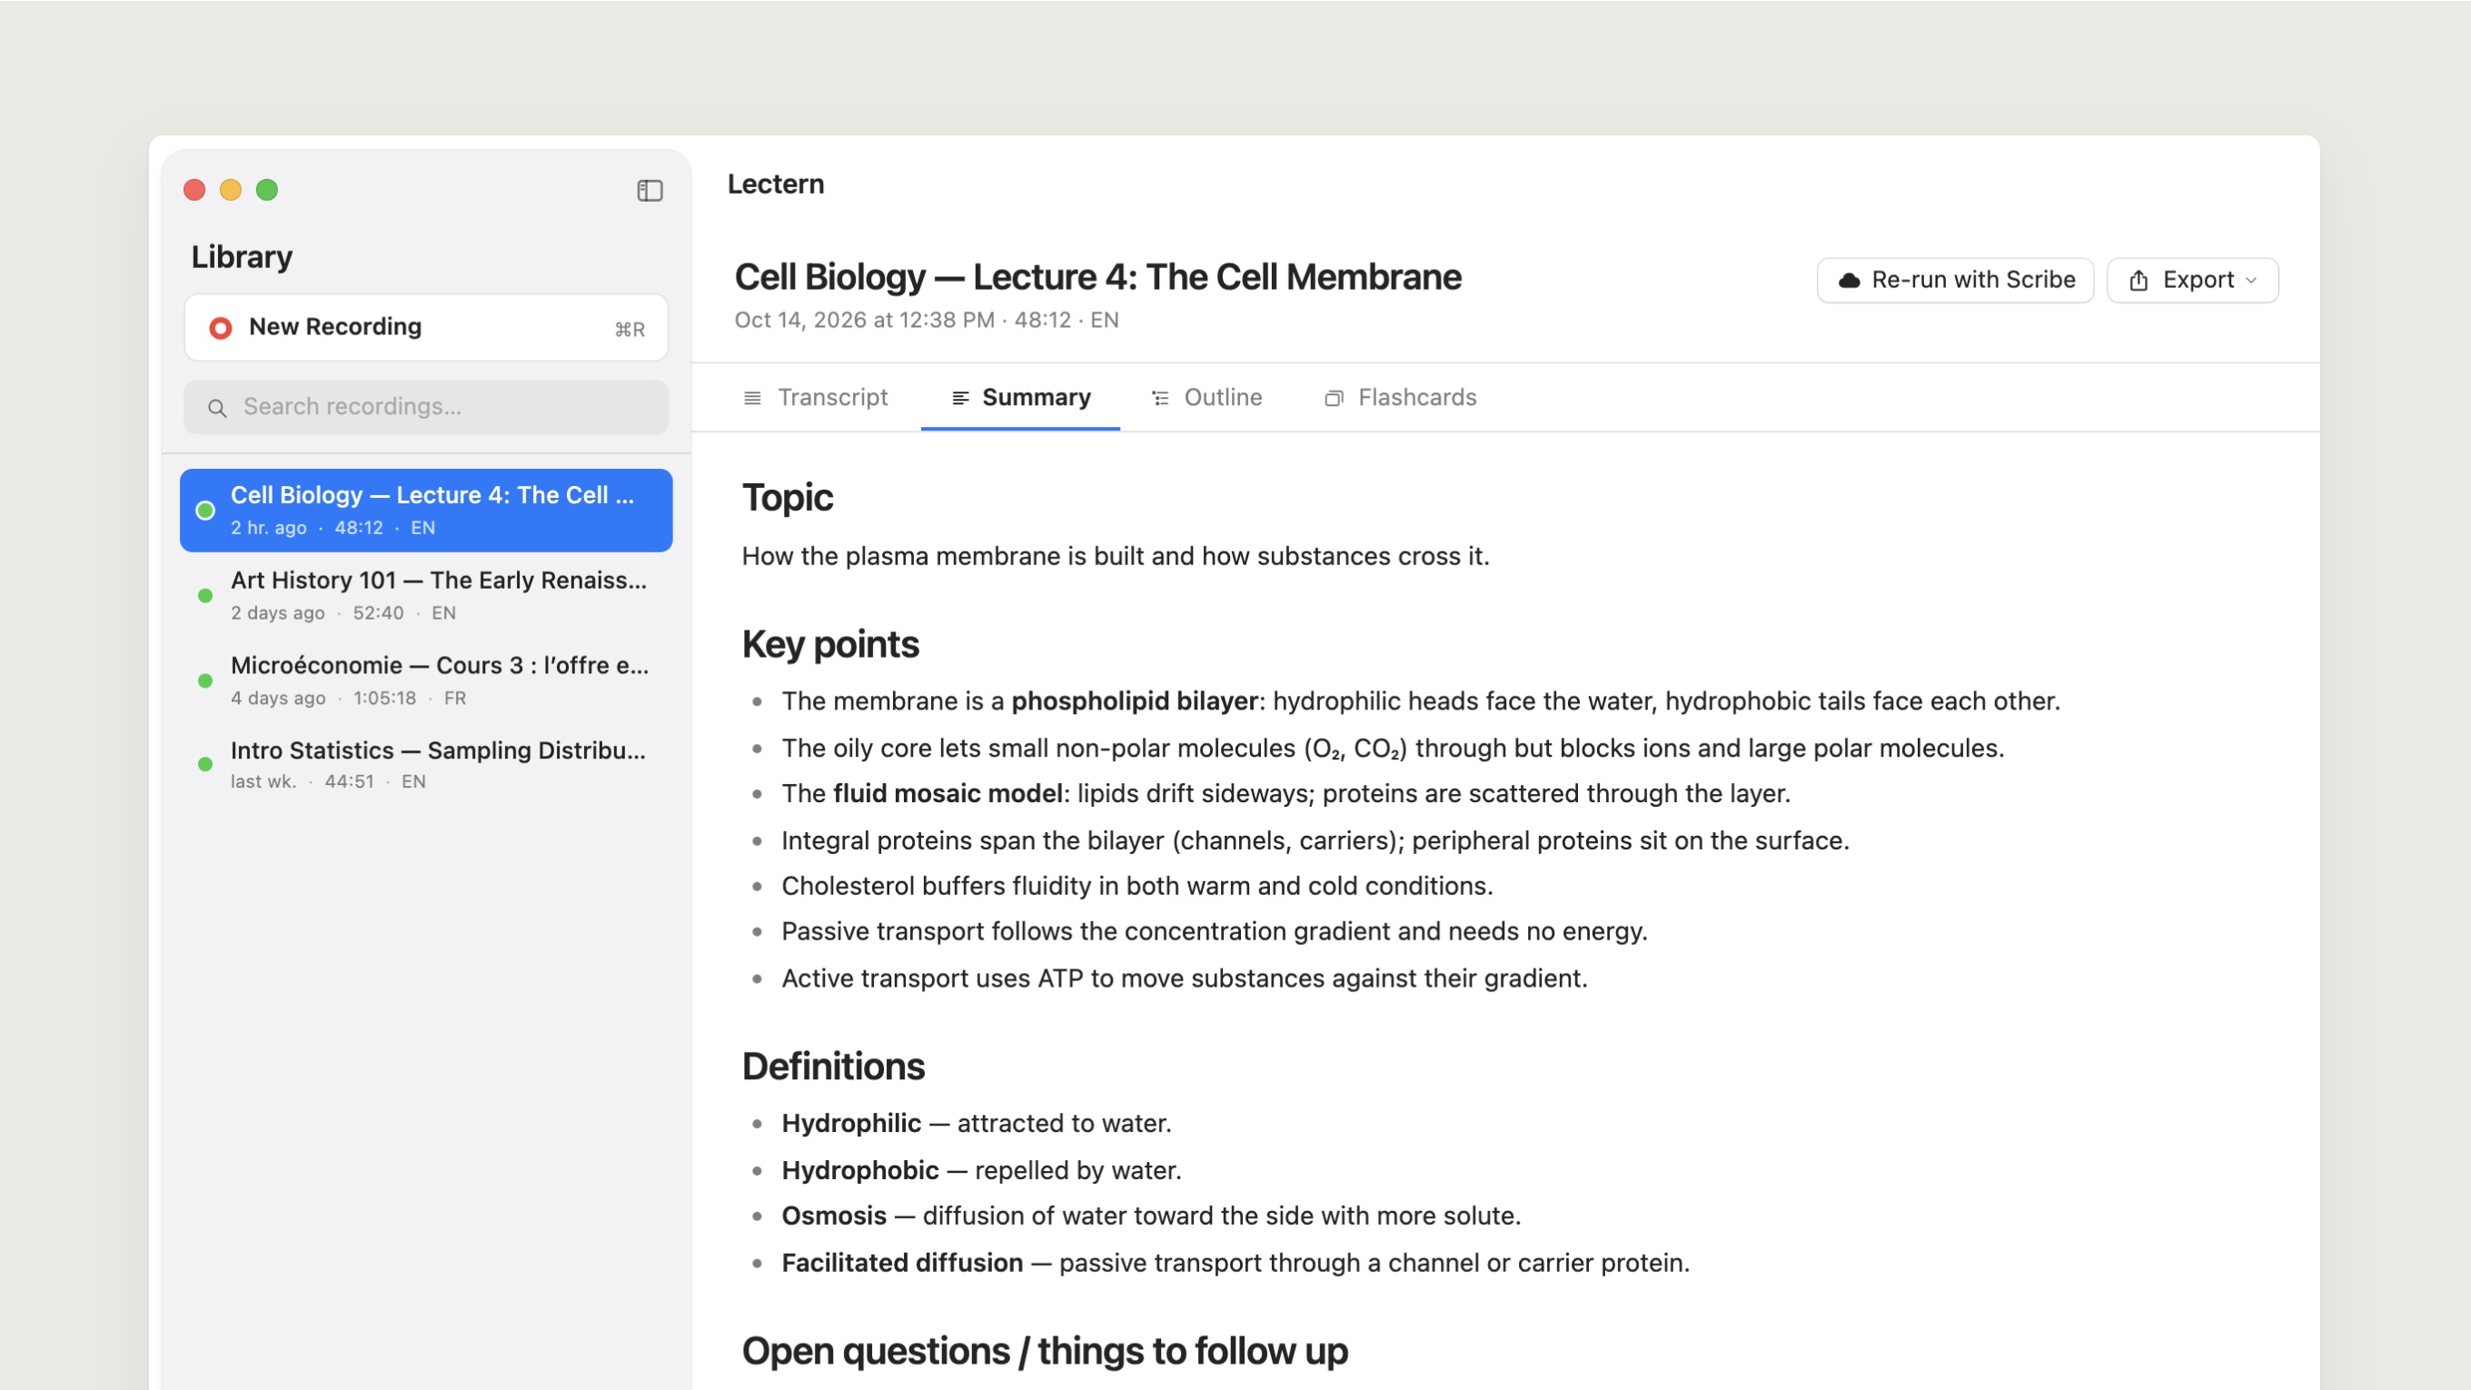Start a New Recording
This screenshot has width=2471, height=1390.
[426, 328]
